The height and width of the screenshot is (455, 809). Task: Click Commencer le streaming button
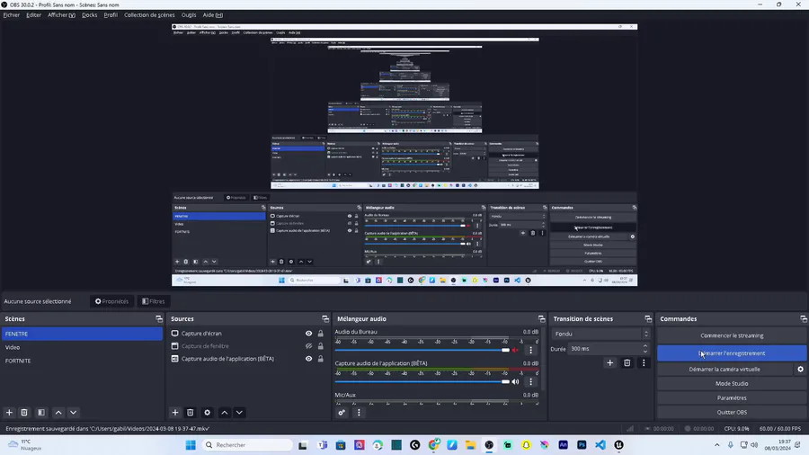click(x=732, y=335)
